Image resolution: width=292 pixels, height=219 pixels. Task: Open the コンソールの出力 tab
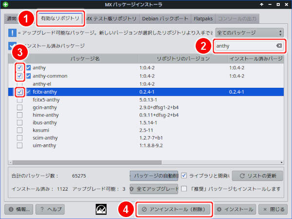coord(237,19)
